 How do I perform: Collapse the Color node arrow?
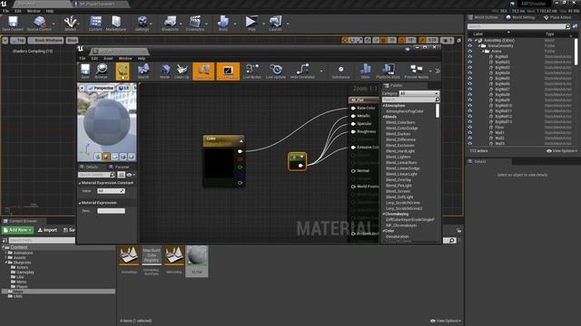click(241, 141)
